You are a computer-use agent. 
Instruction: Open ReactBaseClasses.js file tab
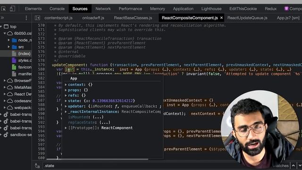[x=133, y=18]
